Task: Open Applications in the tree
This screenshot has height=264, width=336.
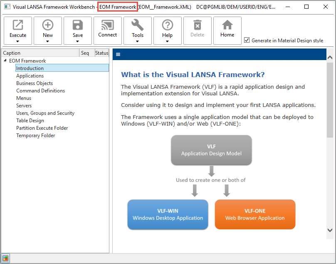Action: click(x=30, y=76)
